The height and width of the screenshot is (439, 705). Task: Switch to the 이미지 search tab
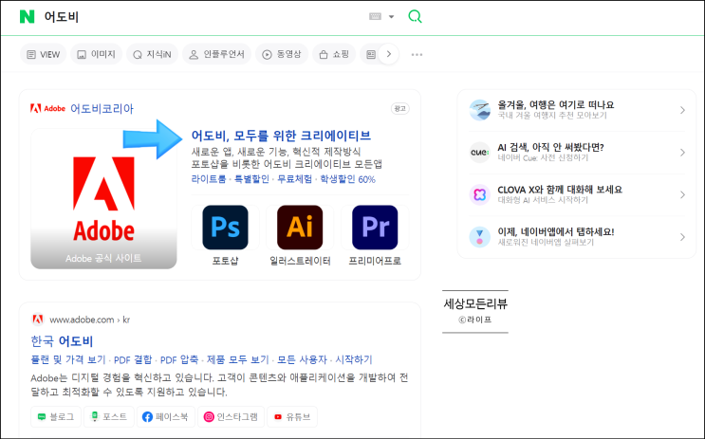95,54
